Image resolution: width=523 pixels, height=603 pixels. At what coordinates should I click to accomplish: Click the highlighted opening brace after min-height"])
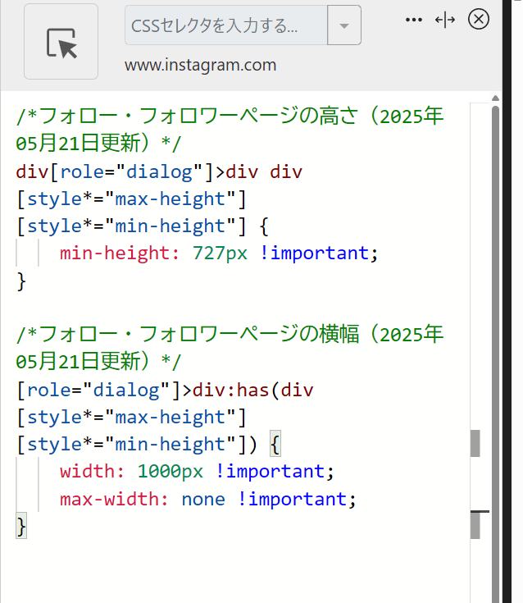(x=275, y=444)
